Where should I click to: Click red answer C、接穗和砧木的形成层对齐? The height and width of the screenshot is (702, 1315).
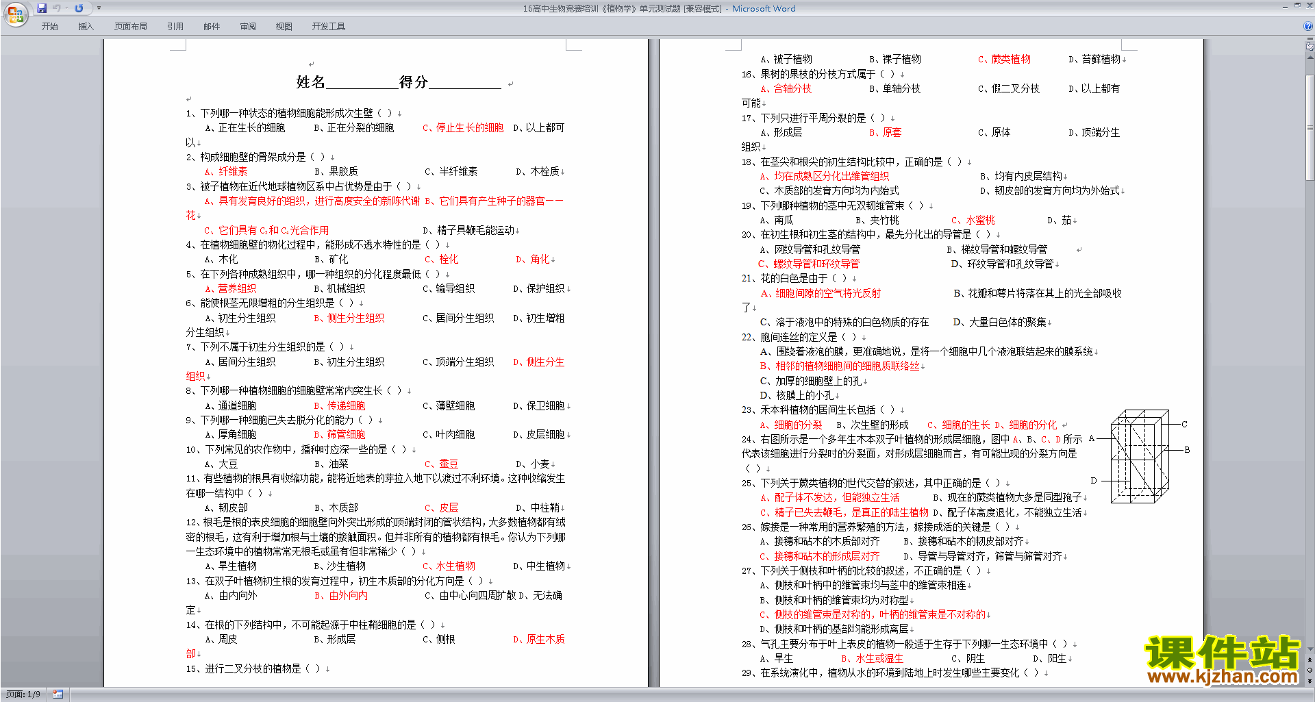point(820,557)
